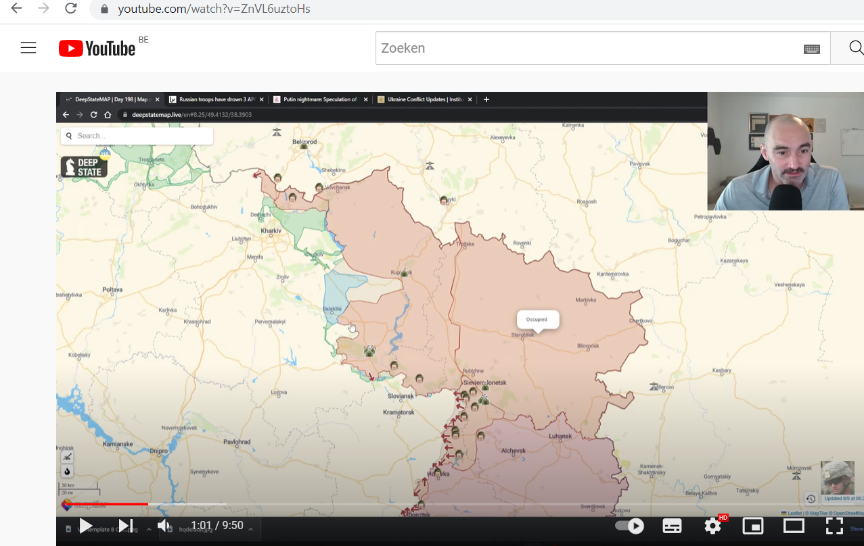Mute the video volume
The image size is (864, 546).
[164, 526]
